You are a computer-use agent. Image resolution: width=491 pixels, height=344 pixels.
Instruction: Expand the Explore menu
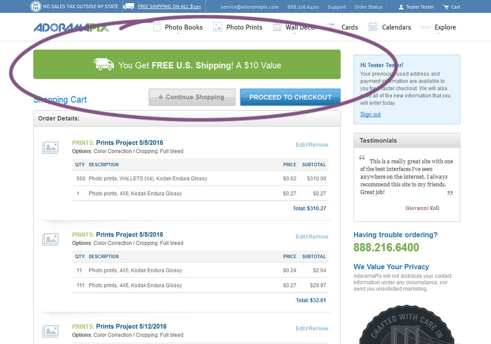click(445, 28)
